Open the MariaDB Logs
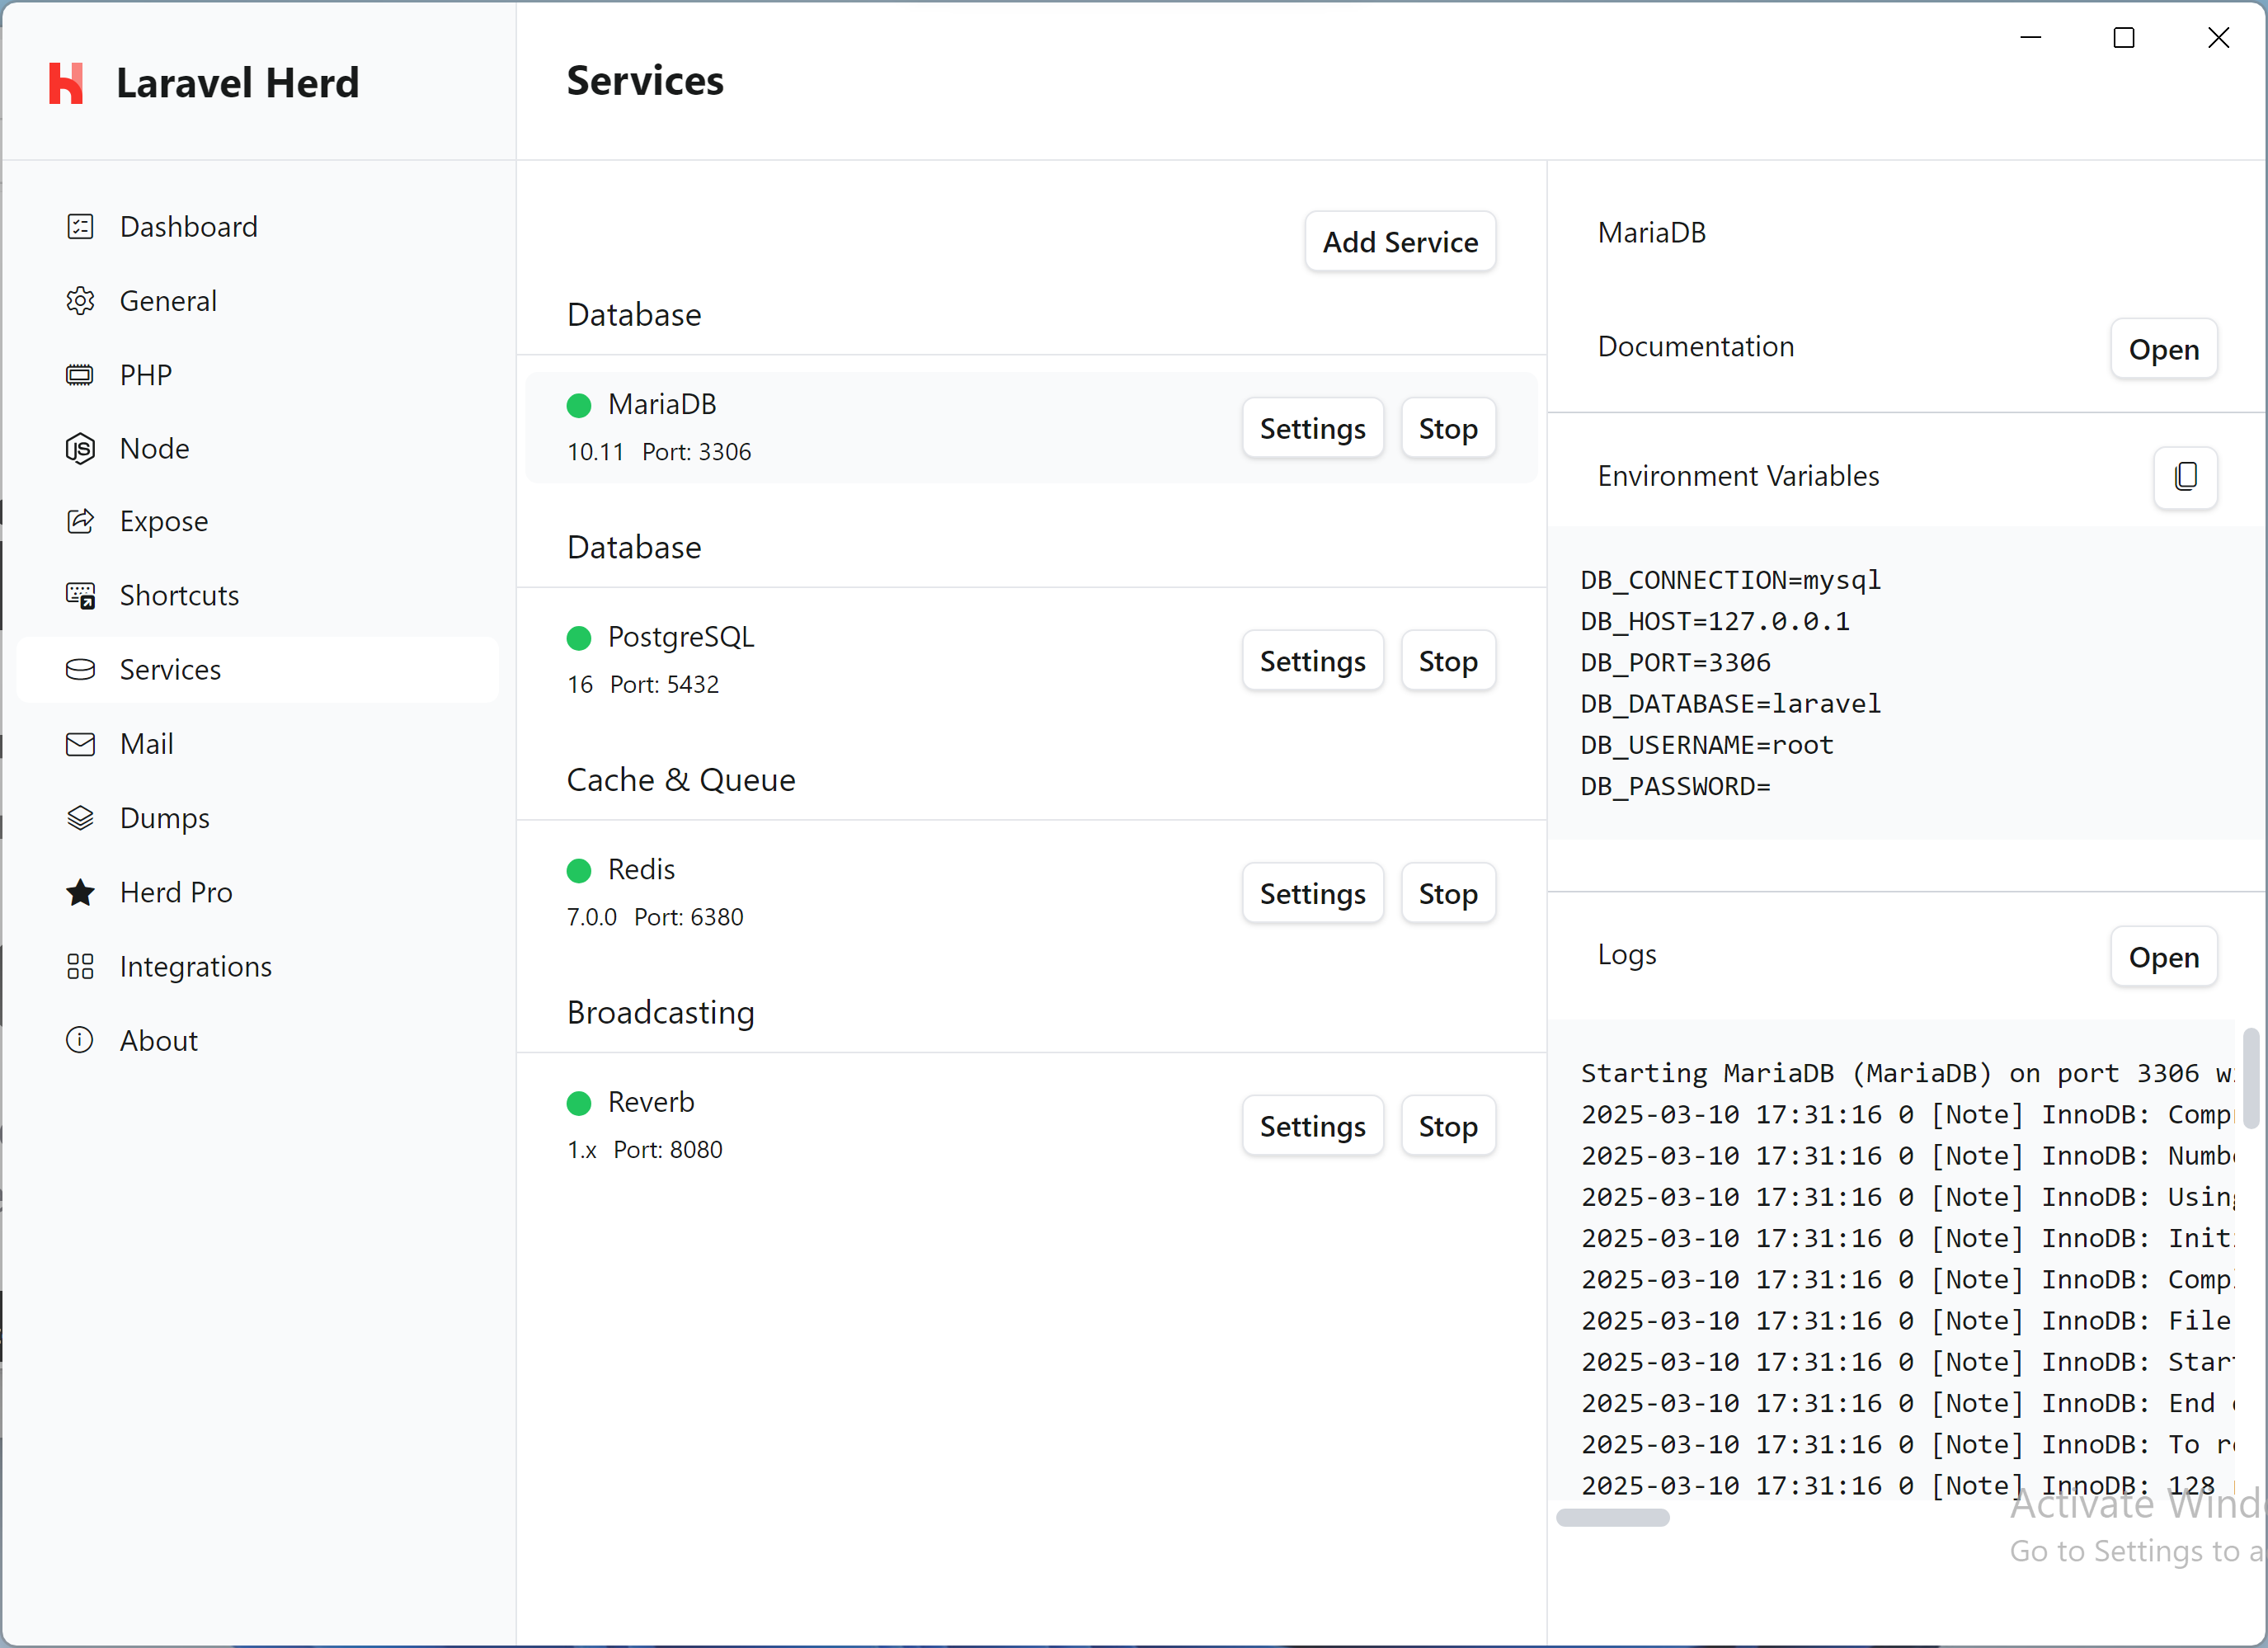This screenshot has width=2268, height=1648. (x=2163, y=957)
